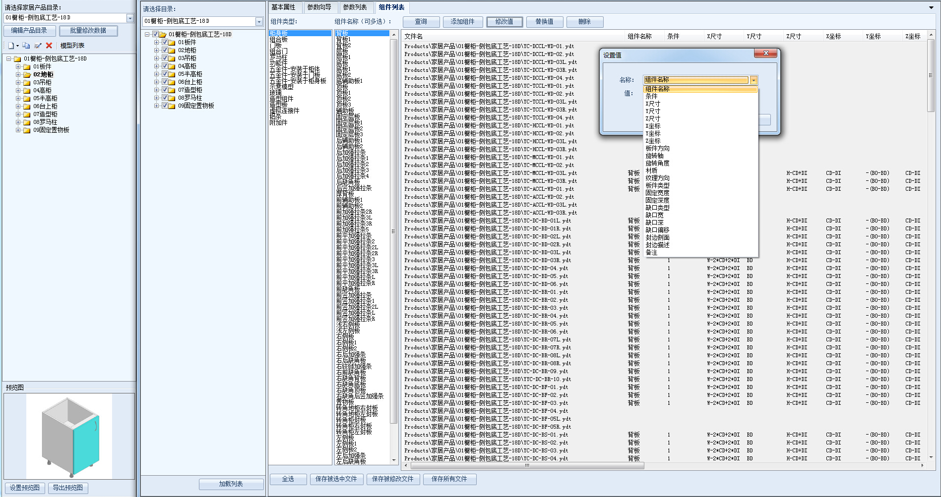Expand the 06台上柜 node in the directory checklist
This screenshot has width=941, height=497.
click(x=157, y=82)
